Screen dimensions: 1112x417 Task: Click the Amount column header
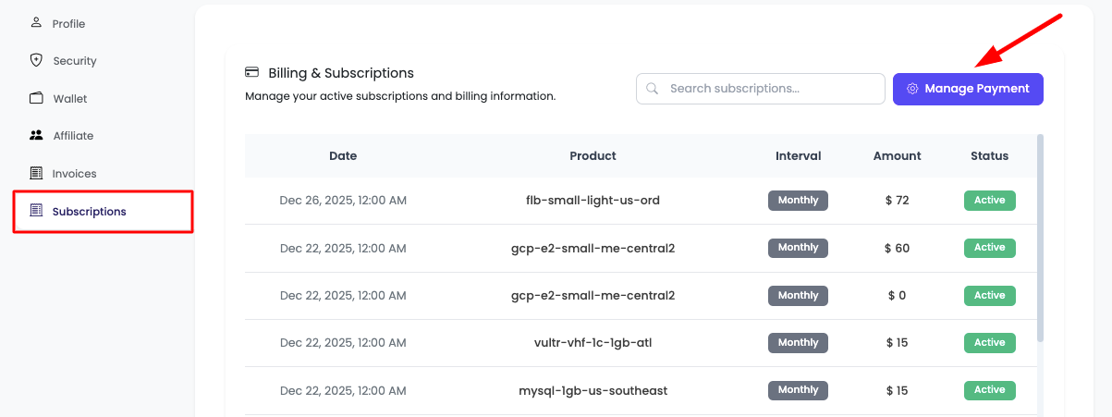[x=897, y=156]
